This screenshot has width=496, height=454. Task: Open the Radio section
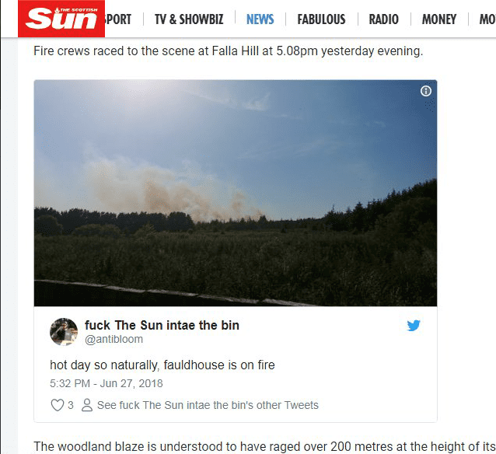[384, 19]
